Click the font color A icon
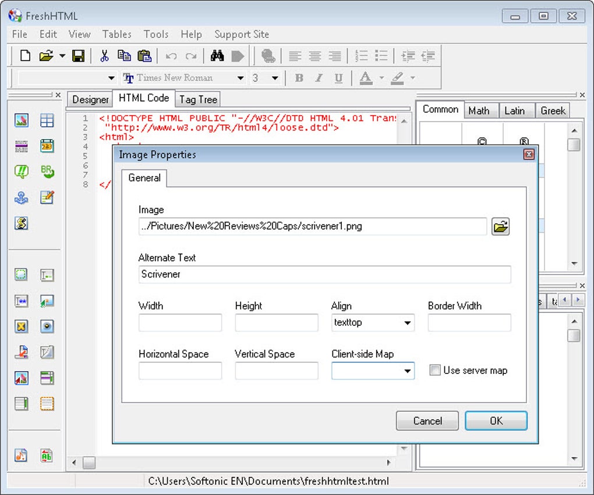The height and width of the screenshot is (495, 594). click(x=366, y=78)
